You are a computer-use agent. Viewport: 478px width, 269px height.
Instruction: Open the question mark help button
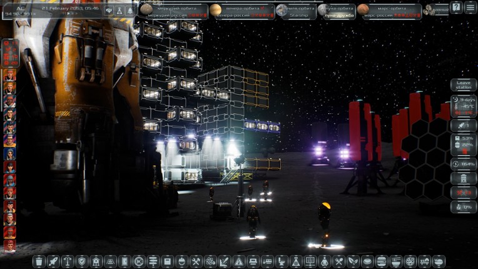[456, 8]
